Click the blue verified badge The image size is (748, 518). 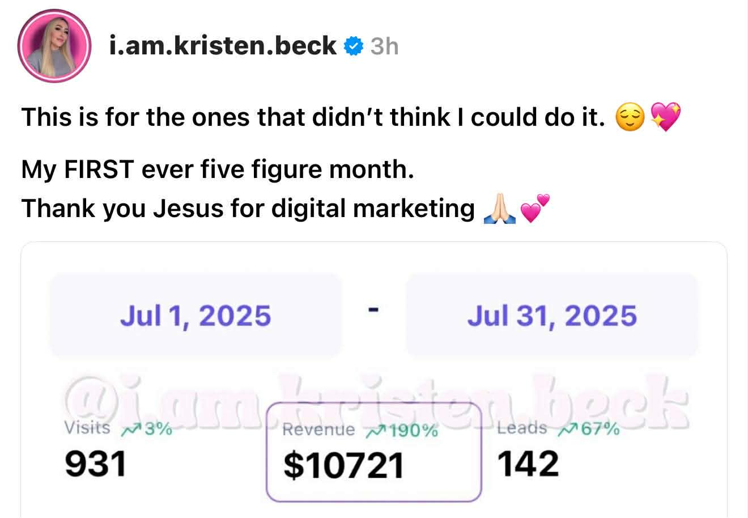354,45
